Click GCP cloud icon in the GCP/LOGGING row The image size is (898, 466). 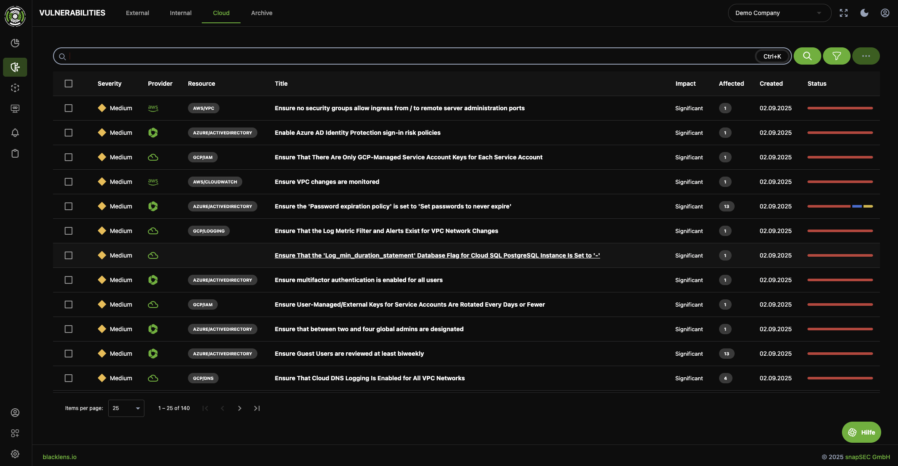[x=153, y=231]
